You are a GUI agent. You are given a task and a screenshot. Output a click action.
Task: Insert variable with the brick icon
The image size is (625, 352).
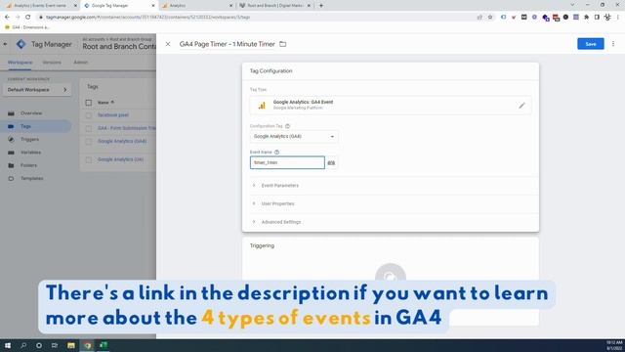coord(331,163)
